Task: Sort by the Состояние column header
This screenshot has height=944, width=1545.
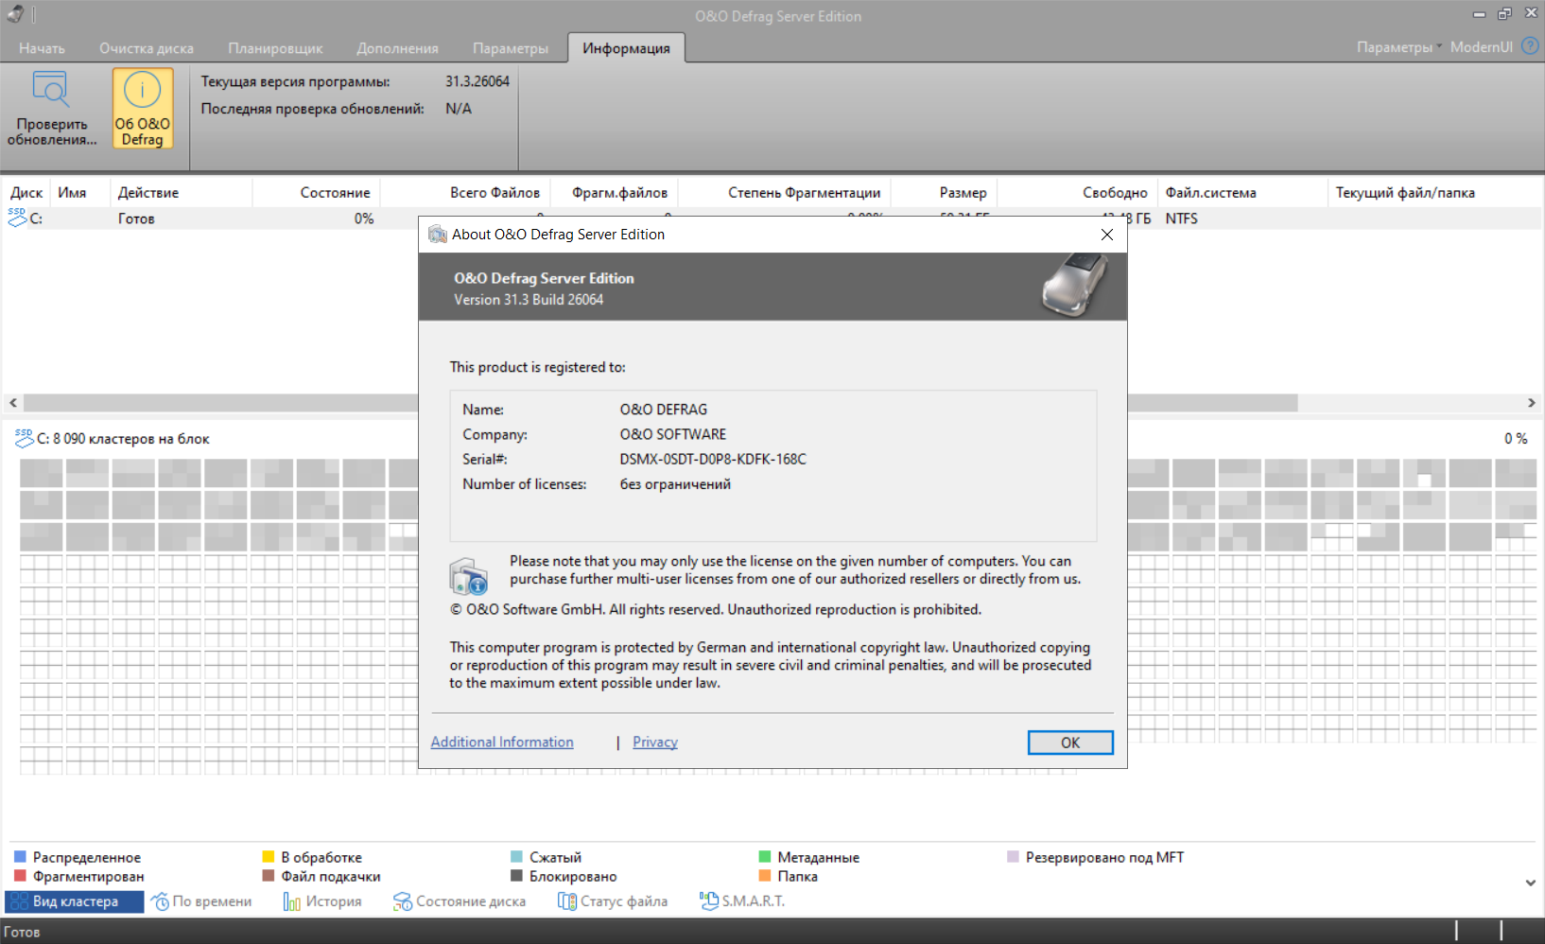Action: pyautogui.click(x=316, y=193)
